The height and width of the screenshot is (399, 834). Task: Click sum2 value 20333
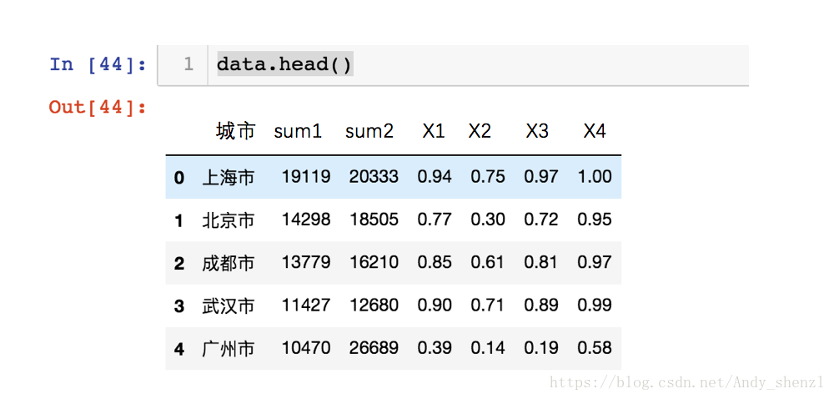pyautogui.click(x=374, y=177)
